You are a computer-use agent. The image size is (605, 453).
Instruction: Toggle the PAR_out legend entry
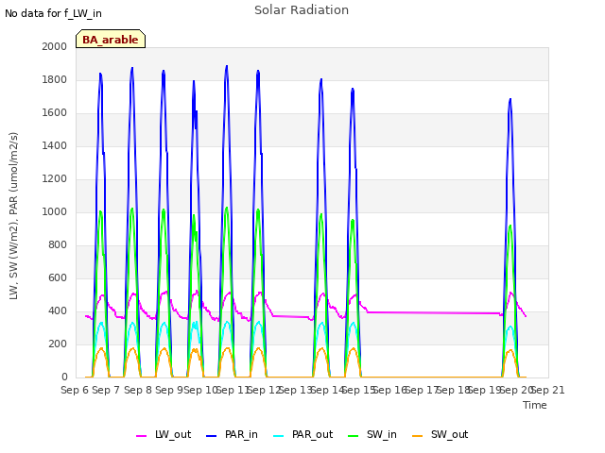pos(302,434)
